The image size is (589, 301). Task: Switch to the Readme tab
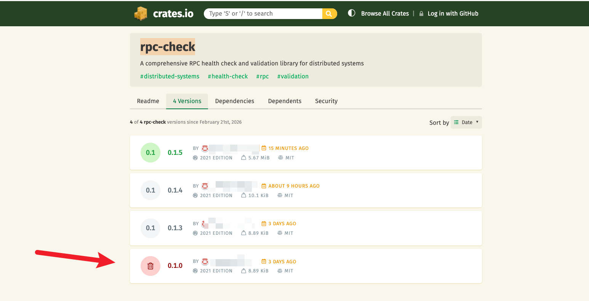148,101
